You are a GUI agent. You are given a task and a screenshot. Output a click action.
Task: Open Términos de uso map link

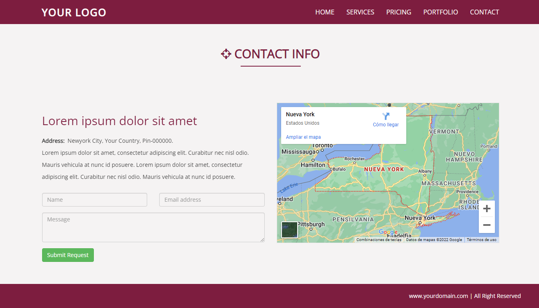click(x=481, y=240)
